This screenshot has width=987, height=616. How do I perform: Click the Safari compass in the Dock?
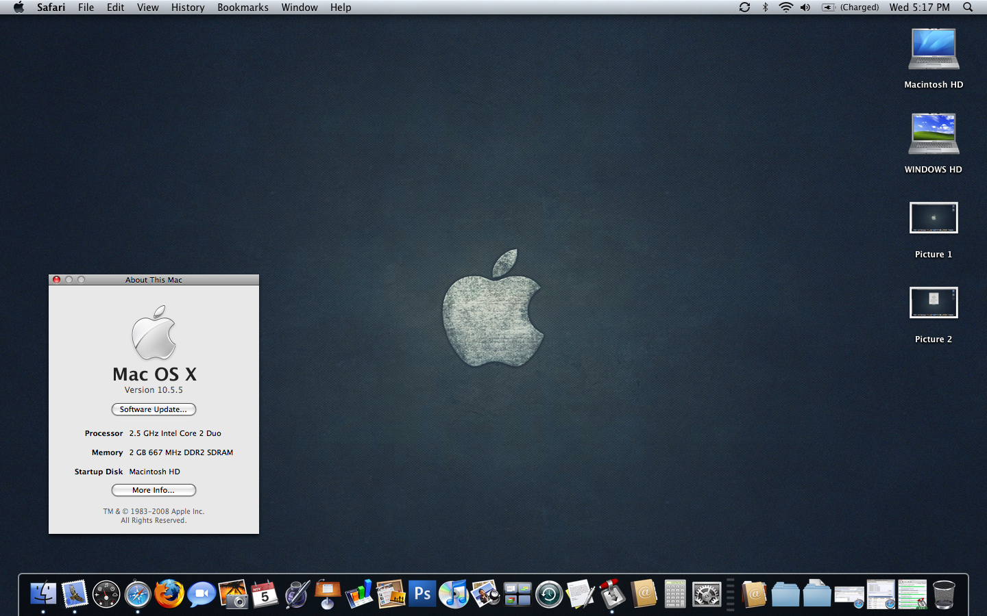138,594
